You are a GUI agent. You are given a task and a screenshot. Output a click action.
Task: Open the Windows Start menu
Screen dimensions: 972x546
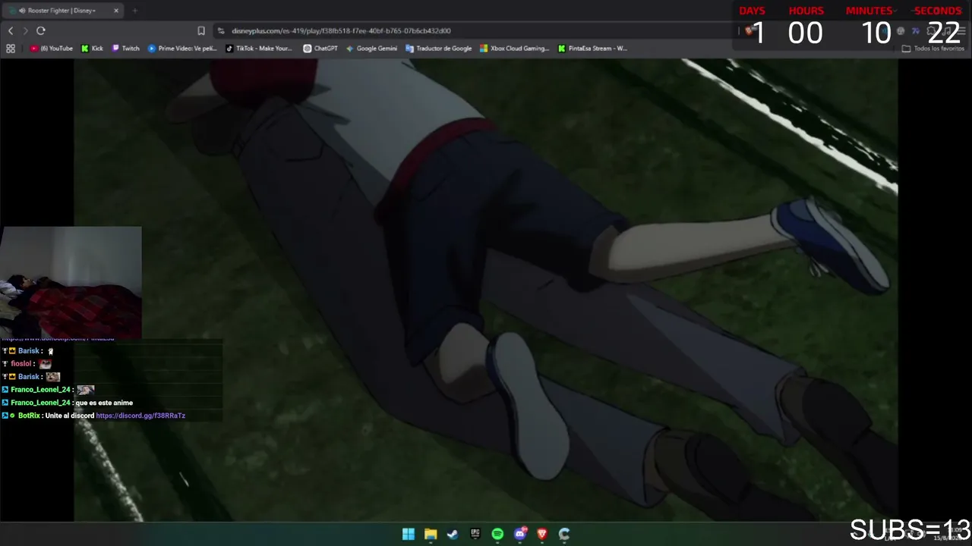(x=409, y=534)
